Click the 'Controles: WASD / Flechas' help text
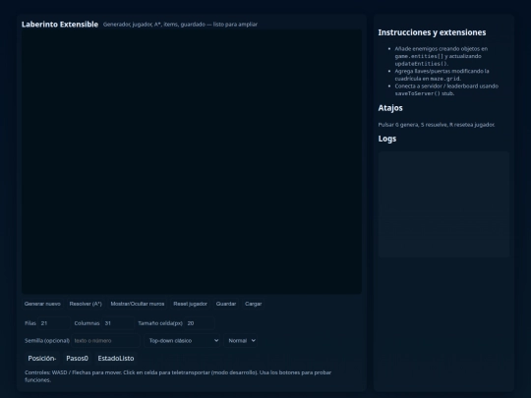Viewport: 531px width, 398px height. tap(178, 376)
